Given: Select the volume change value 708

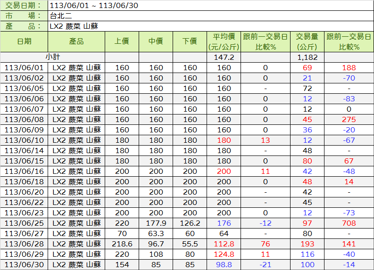Looking at the screenshot, I should click(x=349, y=223).
